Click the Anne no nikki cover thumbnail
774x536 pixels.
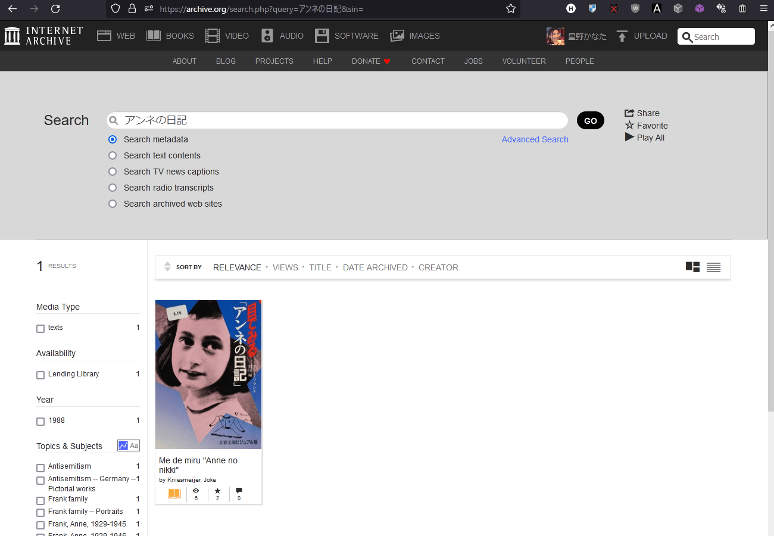(x=208, y=375)
